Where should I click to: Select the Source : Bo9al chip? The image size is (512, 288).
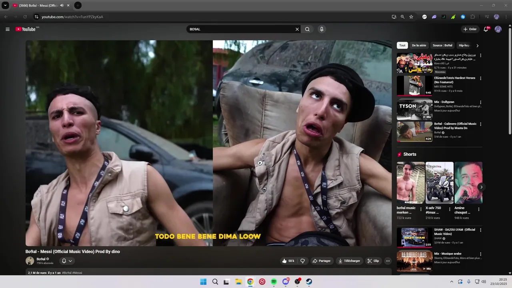point(442,46)
